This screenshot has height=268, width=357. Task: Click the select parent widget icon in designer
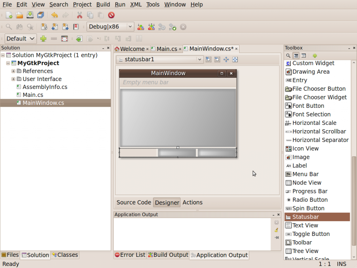pyautogui.click(x=208, y=59)
